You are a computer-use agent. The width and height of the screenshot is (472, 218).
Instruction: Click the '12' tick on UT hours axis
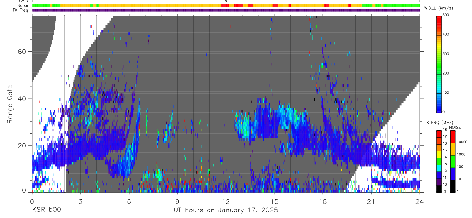(226, 201)
